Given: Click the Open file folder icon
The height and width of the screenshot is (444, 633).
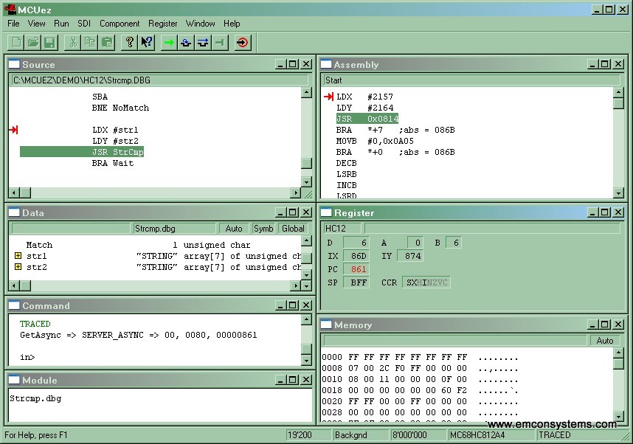Looking at the screenshot, I should coord(33,43).
